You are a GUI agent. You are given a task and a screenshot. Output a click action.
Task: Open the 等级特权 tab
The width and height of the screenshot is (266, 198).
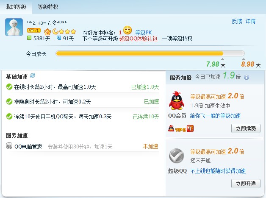[x=48, y=7]
